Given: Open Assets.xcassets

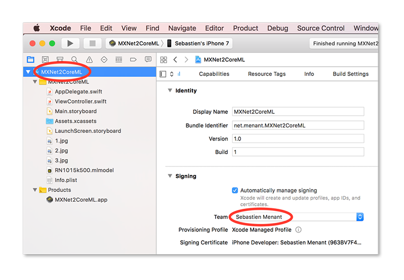Looking at the screenshot, I should click(x=75, y=121).
